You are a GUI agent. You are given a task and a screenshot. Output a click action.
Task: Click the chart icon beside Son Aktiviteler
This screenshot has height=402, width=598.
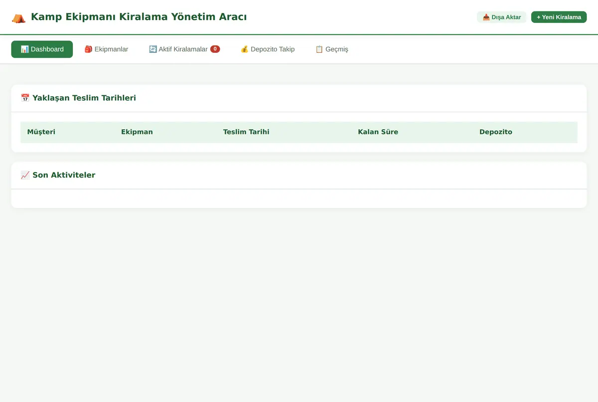[25, 175]
